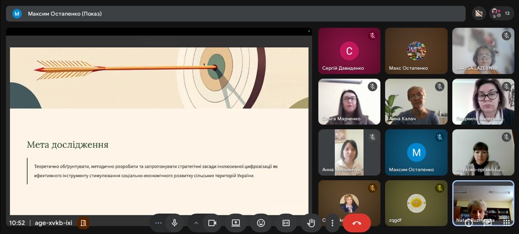The image size is (519, 234).
Task: Click the hide tiles icon at top right
Action: 479,13
